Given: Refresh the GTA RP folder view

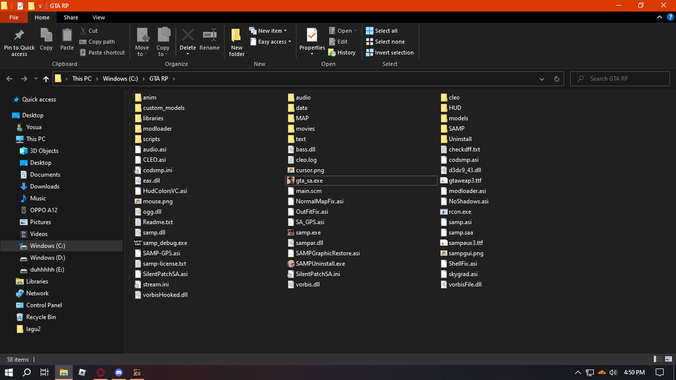Looking at the screenshot, I should tap(556, 79).
